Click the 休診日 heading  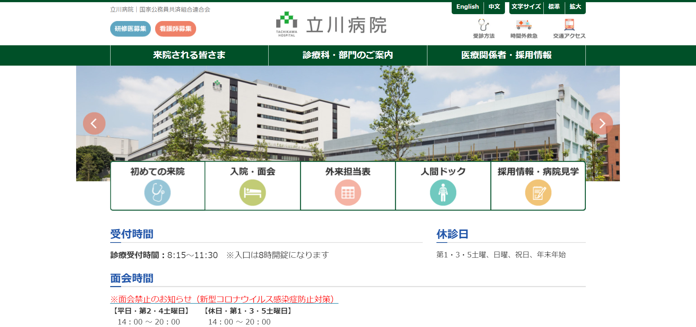[452, 234]
